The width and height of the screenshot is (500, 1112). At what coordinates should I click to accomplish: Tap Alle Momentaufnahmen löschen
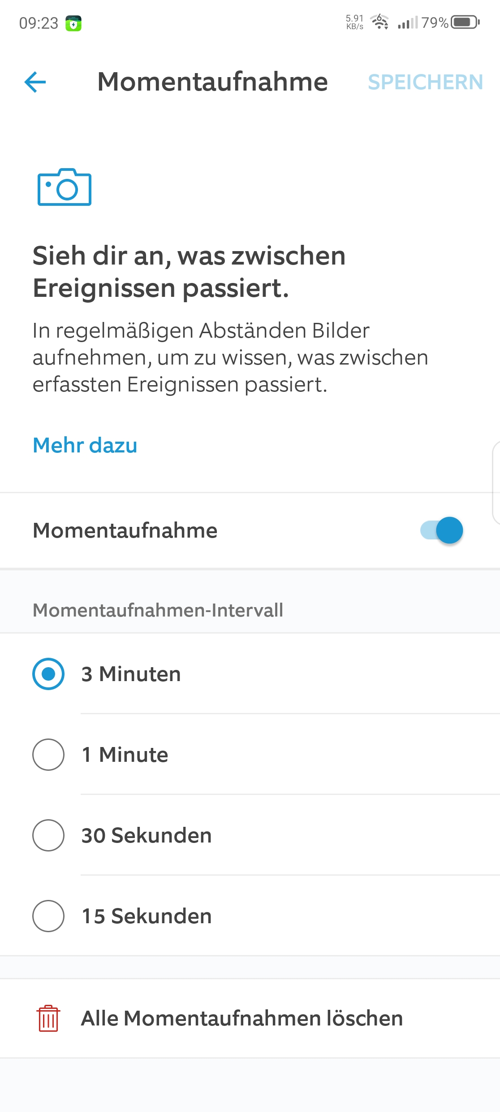point(242,1018)
